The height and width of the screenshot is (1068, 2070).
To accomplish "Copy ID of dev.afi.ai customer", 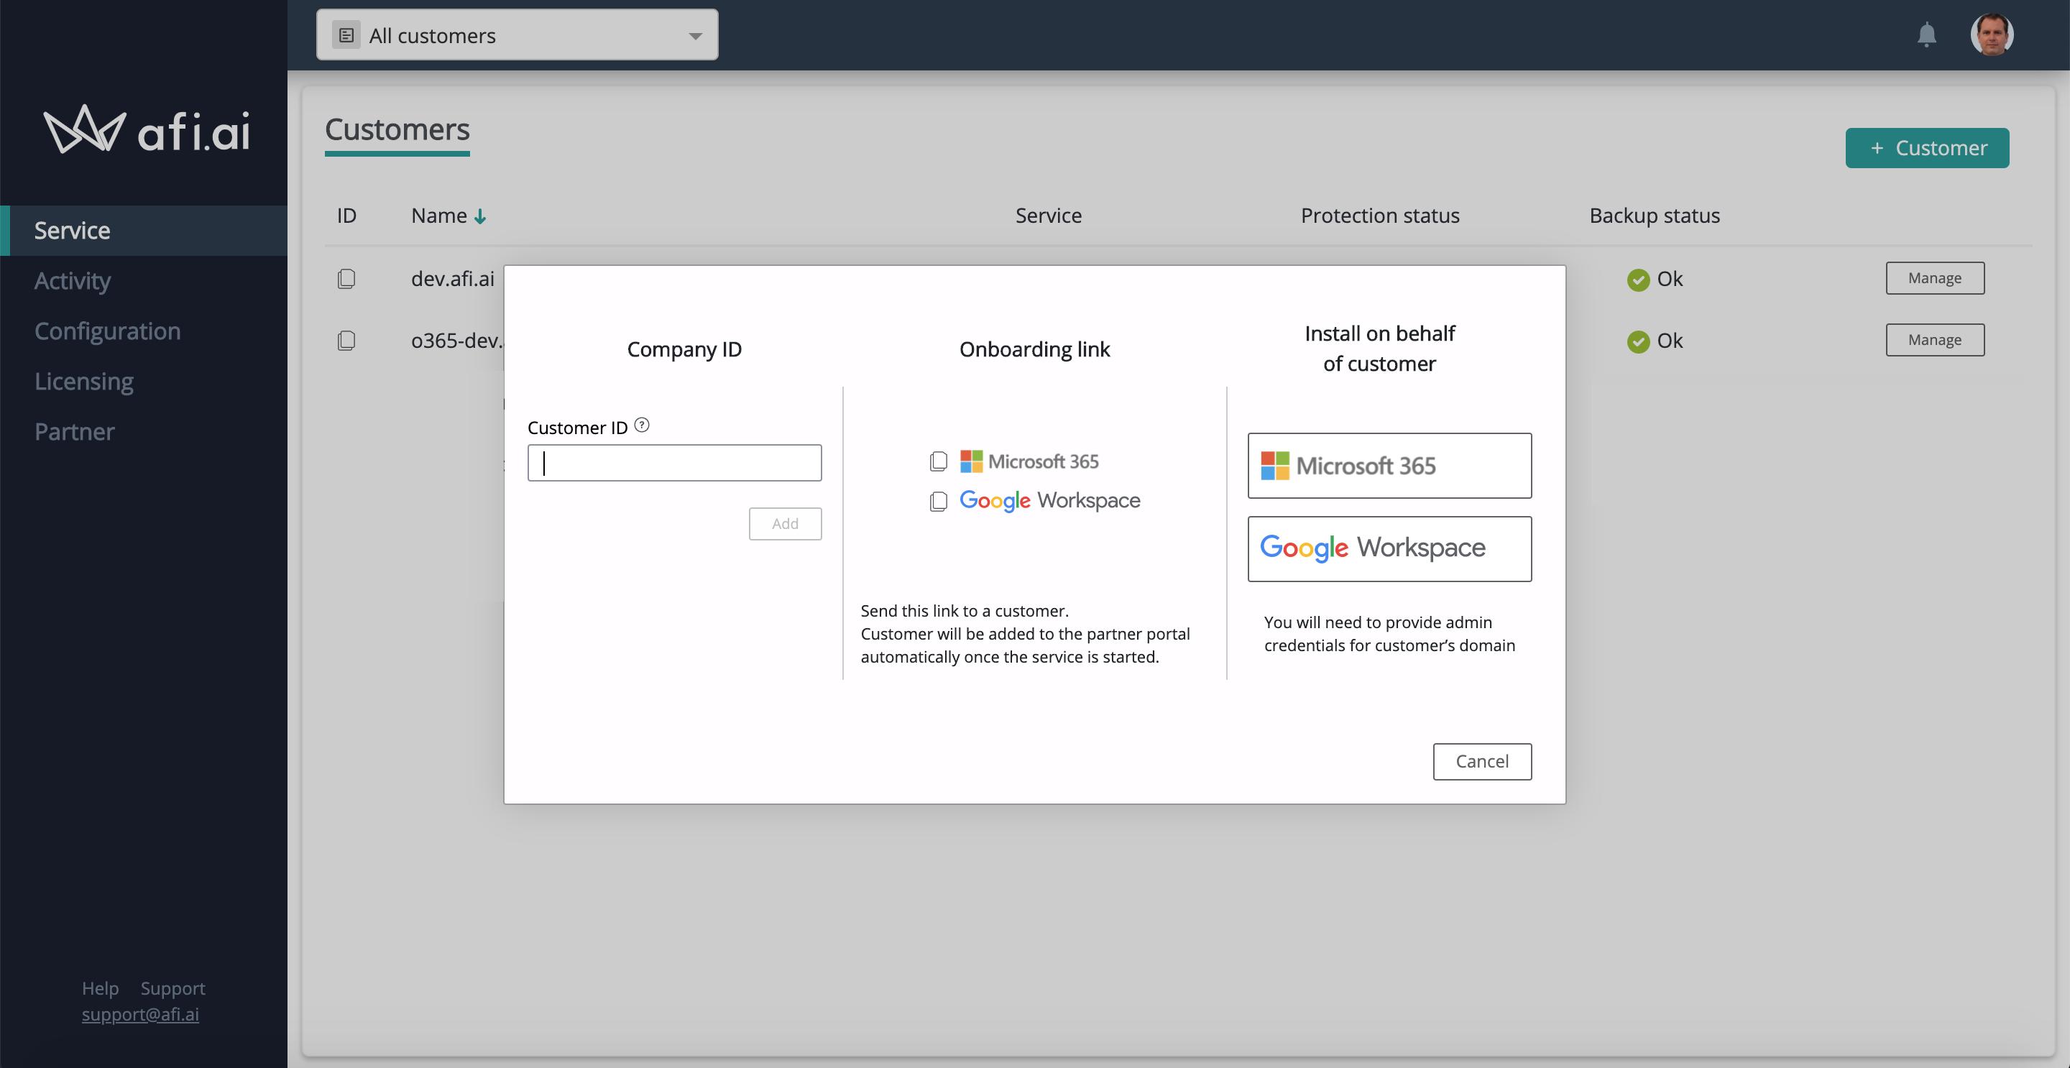I will pos(346,279).
